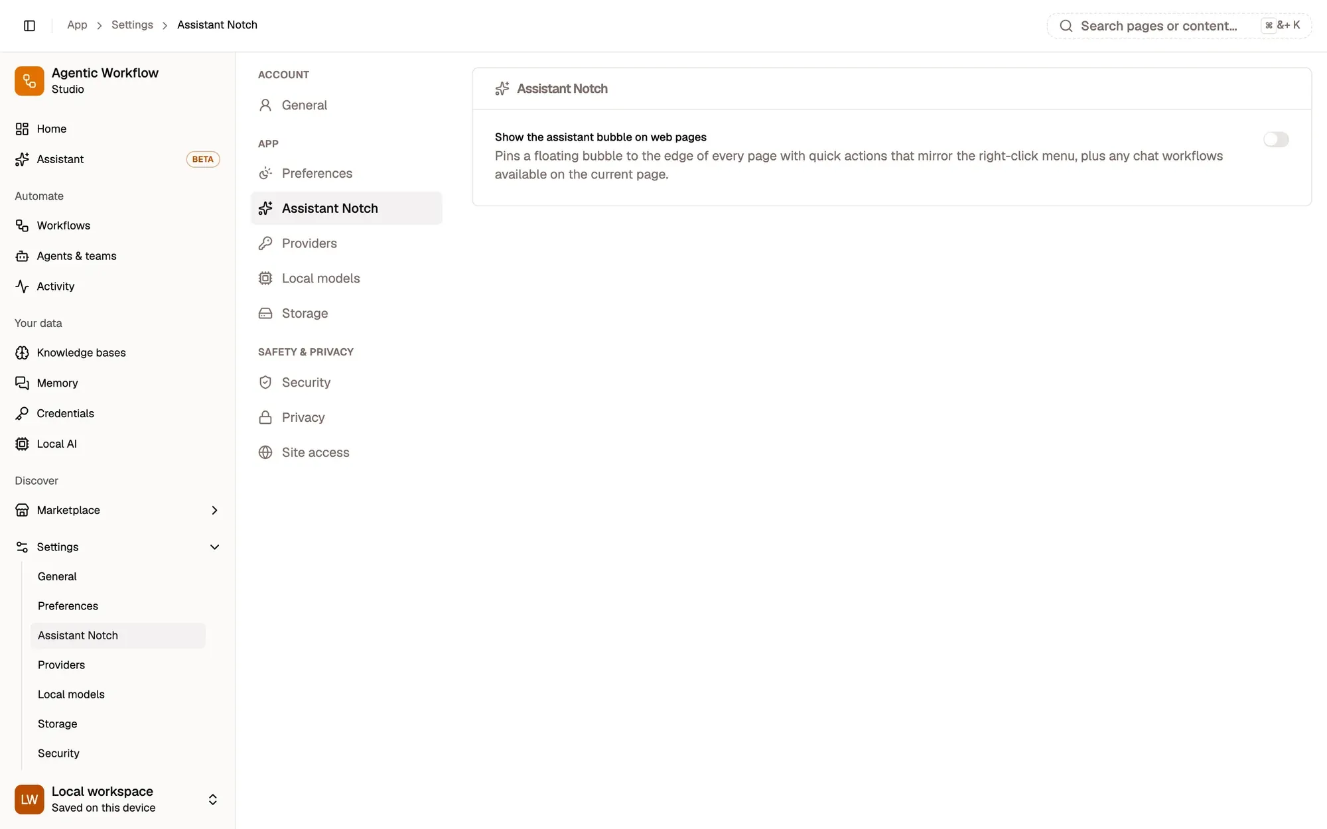Image resolution: width=1327 pixels, height=829 pixels.
Task: Click the Security shield icon
Action: coord(265,383)
